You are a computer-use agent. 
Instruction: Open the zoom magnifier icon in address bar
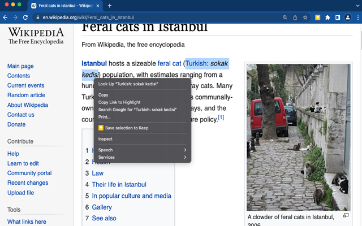(x=285, y=18)
